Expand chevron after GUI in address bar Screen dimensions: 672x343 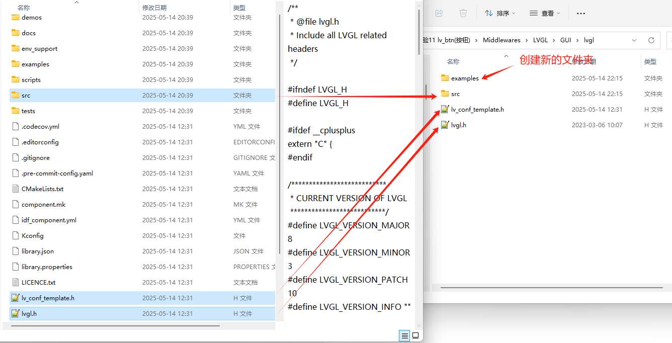(x=577, y=40)
